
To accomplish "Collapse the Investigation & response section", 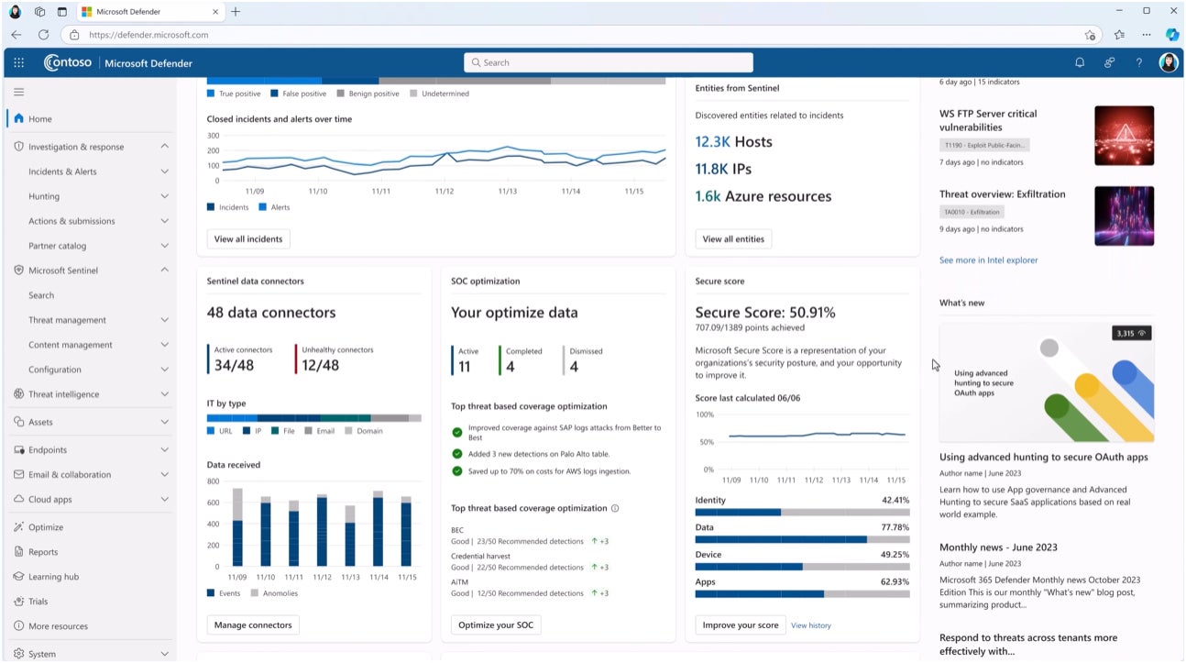I will point(165,147).
